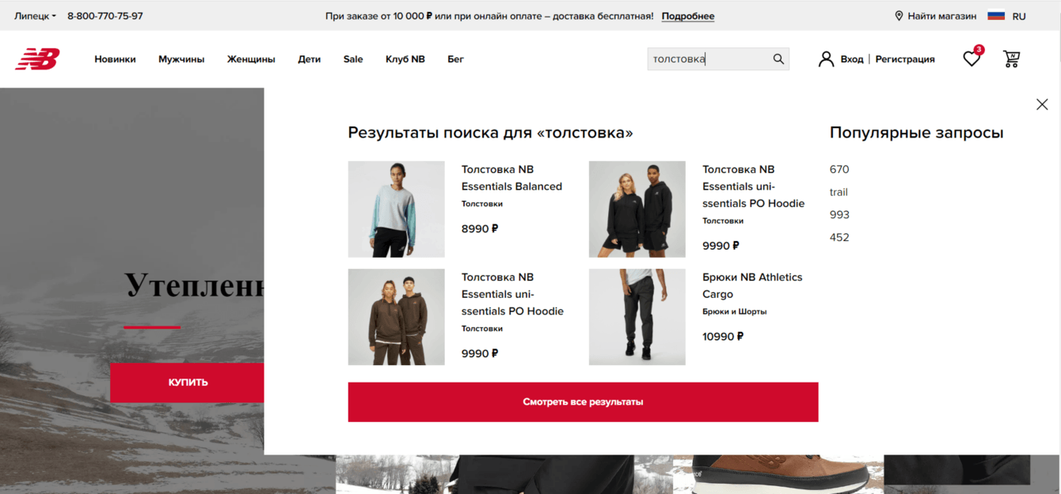Call phone number 8-800-770-75-97
The height and width of the screenshot is (494, 1061).
click(105, 16)
